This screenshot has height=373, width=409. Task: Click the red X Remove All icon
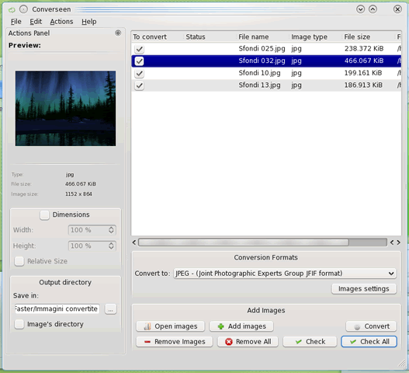tap(229, 342)
